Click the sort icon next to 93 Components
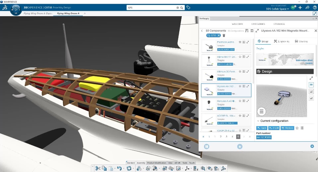This screenshot has height=172, width=318. click(247, 31)
